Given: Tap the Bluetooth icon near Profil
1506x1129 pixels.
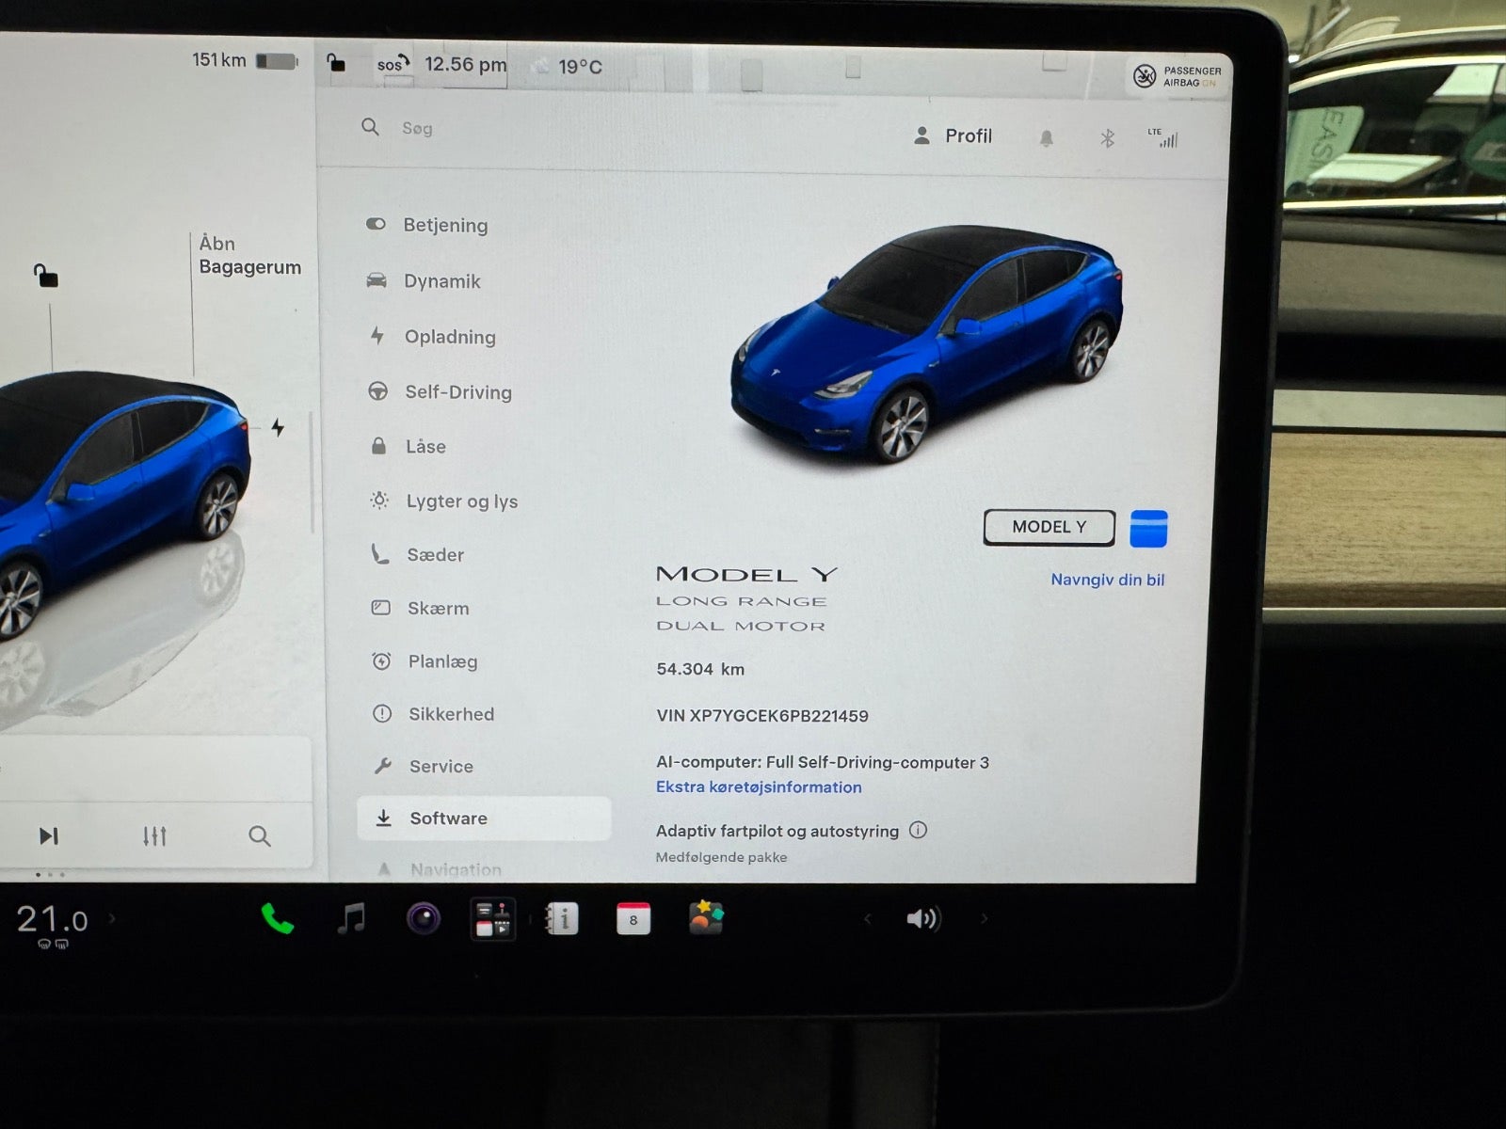Looking at the screenshot, I should click(x=1107, y=138).
